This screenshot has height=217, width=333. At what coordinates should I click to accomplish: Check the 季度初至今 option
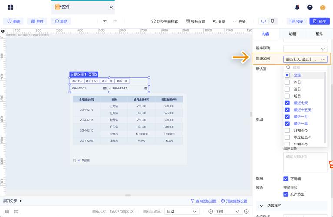[x=287, y=138]
